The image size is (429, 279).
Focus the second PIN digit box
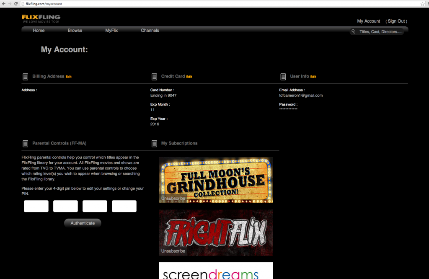(x=65, y=206)
